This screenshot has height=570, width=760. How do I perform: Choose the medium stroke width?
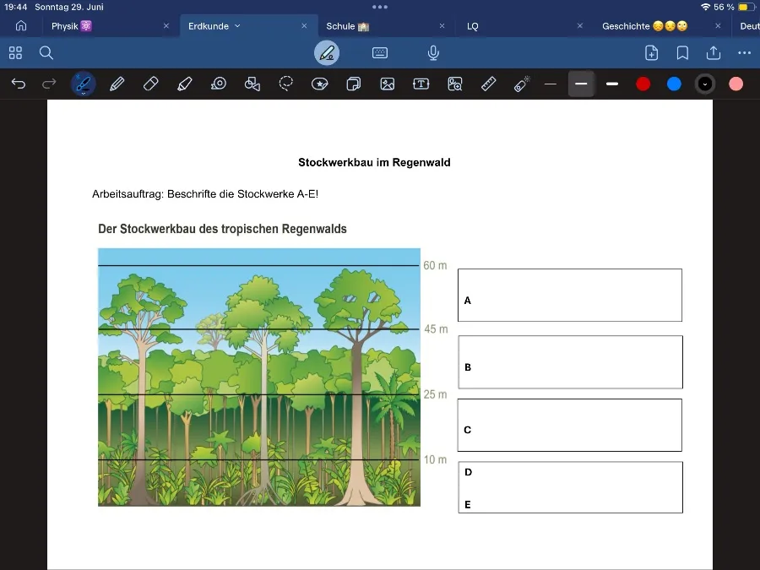point(581,84)
